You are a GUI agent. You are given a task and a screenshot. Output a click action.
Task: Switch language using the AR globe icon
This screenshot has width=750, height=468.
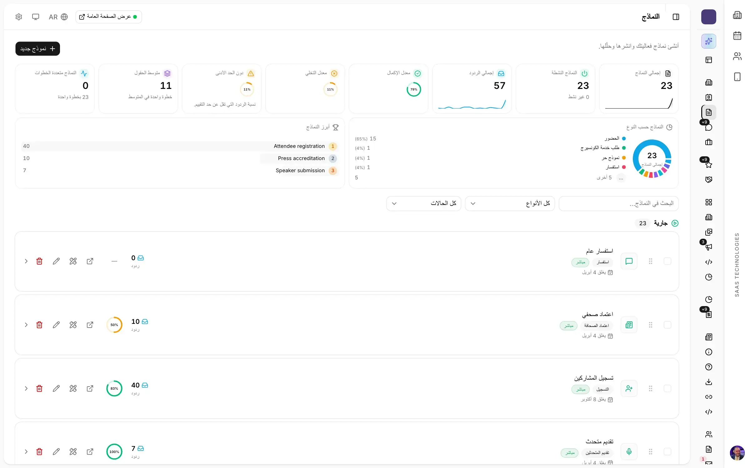point(58,17)
